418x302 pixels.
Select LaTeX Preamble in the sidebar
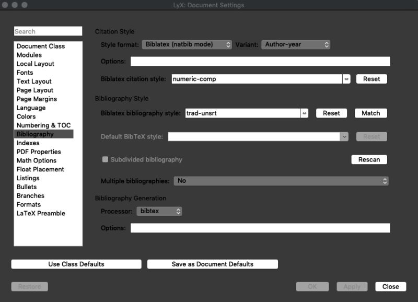click(42, 213)
